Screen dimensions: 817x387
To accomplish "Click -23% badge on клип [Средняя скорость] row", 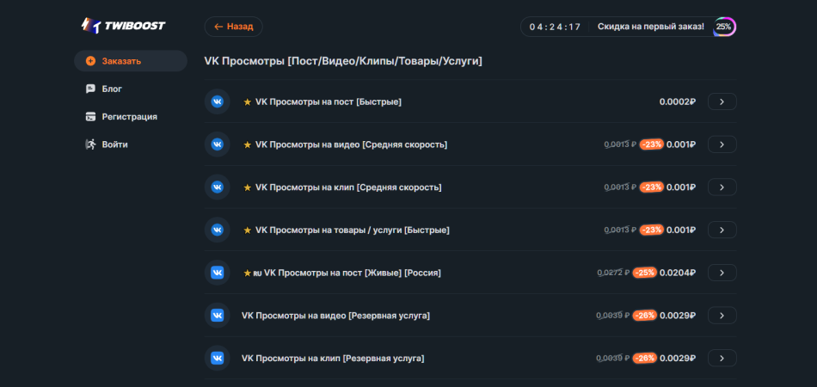I will tap(651, 187).
